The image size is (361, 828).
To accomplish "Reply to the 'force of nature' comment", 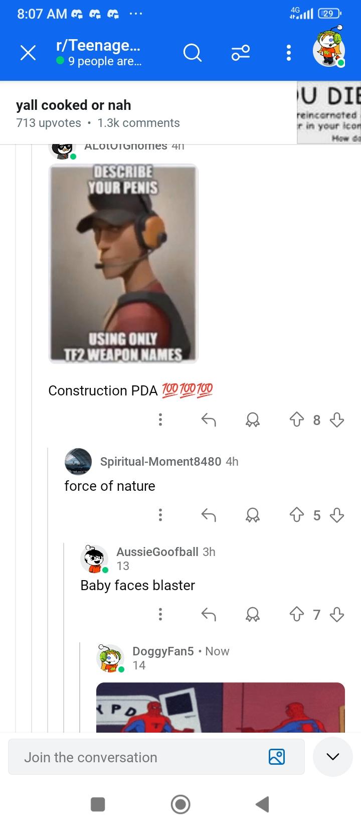I will tap(209, 515).
